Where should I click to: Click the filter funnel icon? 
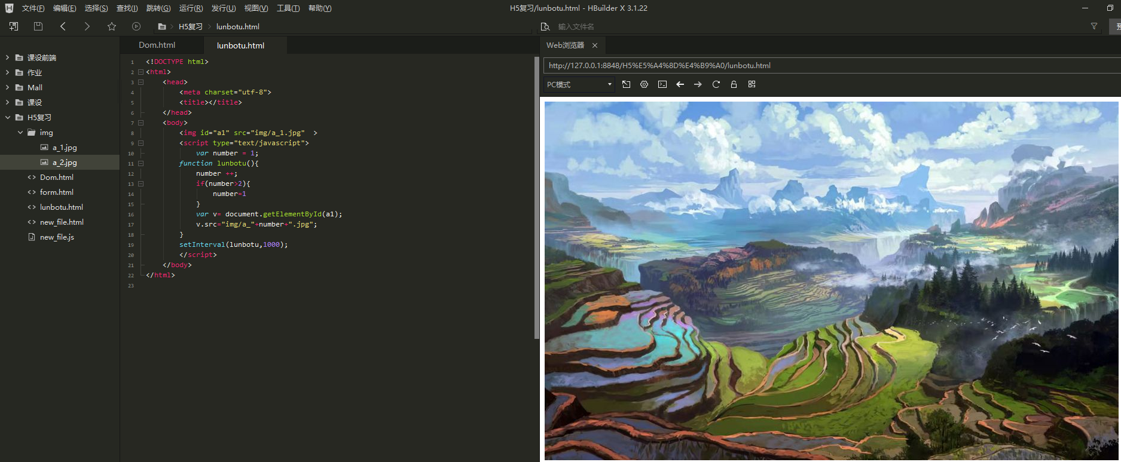click(1094, 26)
